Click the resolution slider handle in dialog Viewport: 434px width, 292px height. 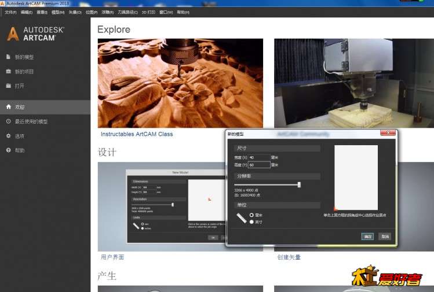click(x=299, y=184)
